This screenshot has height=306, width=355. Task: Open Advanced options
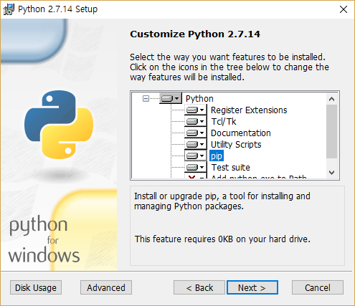[106, 287]
